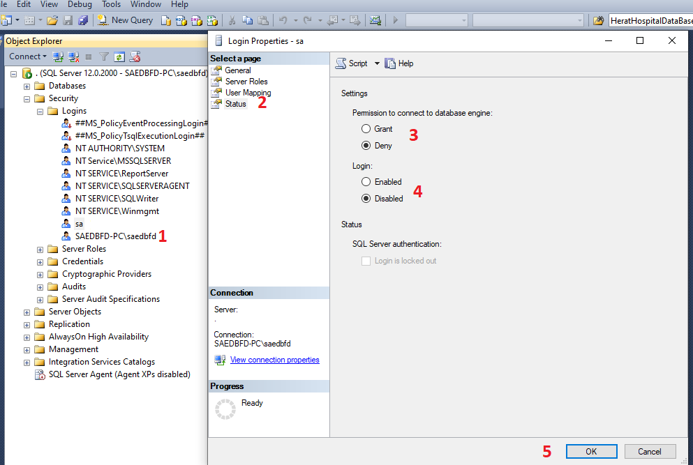Click the Redo arrow icon

308,20
